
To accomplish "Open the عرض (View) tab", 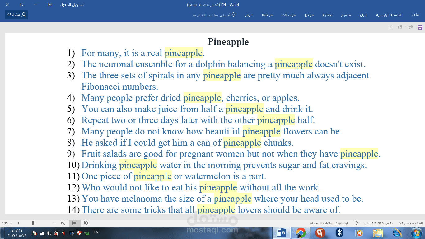I will [x=248, y=15].
